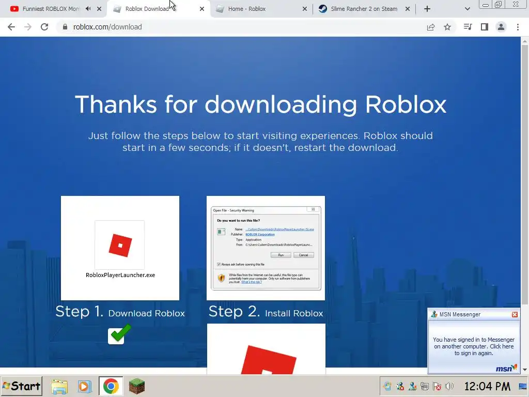The width and height of the screenshot is (529, 397).
Task: Click 'Thanks for downloading Roblox' heading
Action: (x=260, y=104)
